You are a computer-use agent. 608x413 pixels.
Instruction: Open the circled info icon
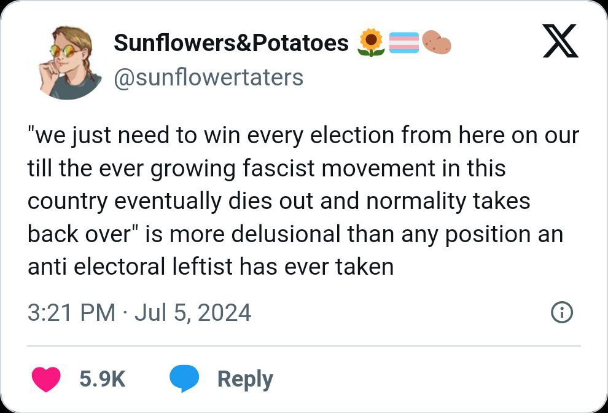pos(562,313)
